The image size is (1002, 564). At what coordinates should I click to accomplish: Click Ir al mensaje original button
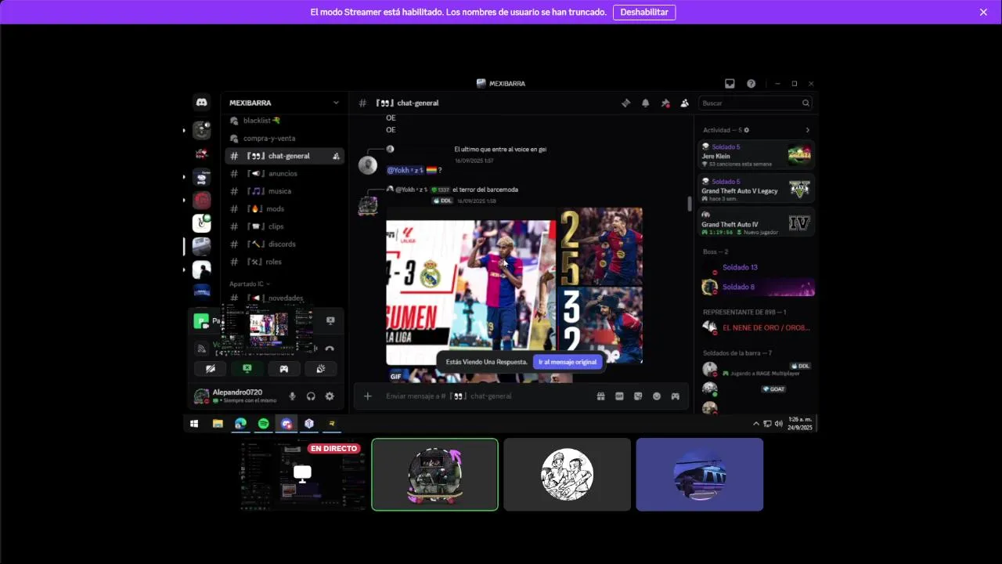coord(568,362)
